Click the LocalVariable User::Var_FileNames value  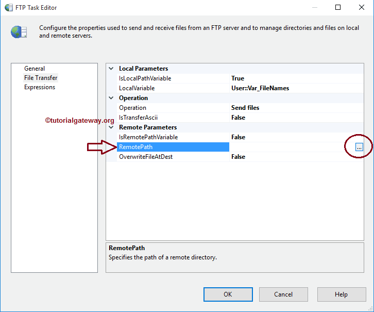coord(260,88)
